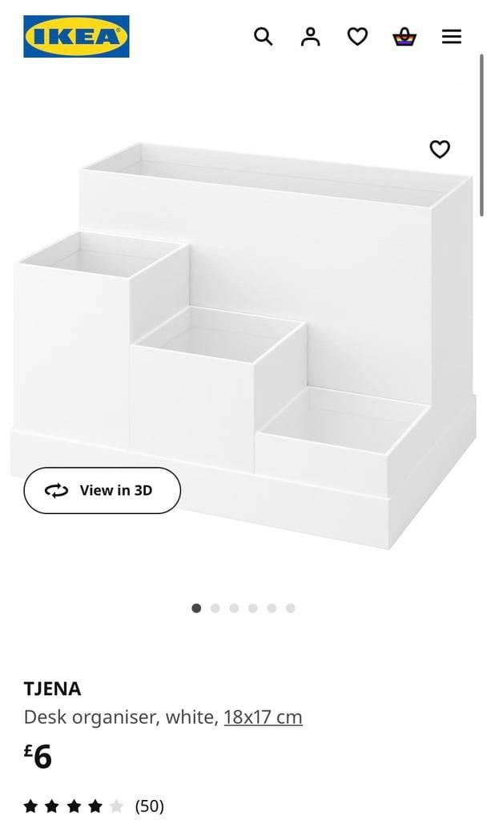This screenshot has width=487, height=820.
Task: Open the shopping basket icon
Action: (x=404, y=37)
